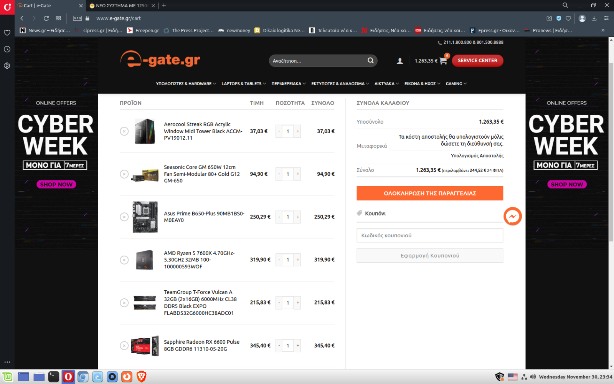Open Asus Prime B650-Plus product link
This screenshot has height=384, width=614.
point(204,217)
